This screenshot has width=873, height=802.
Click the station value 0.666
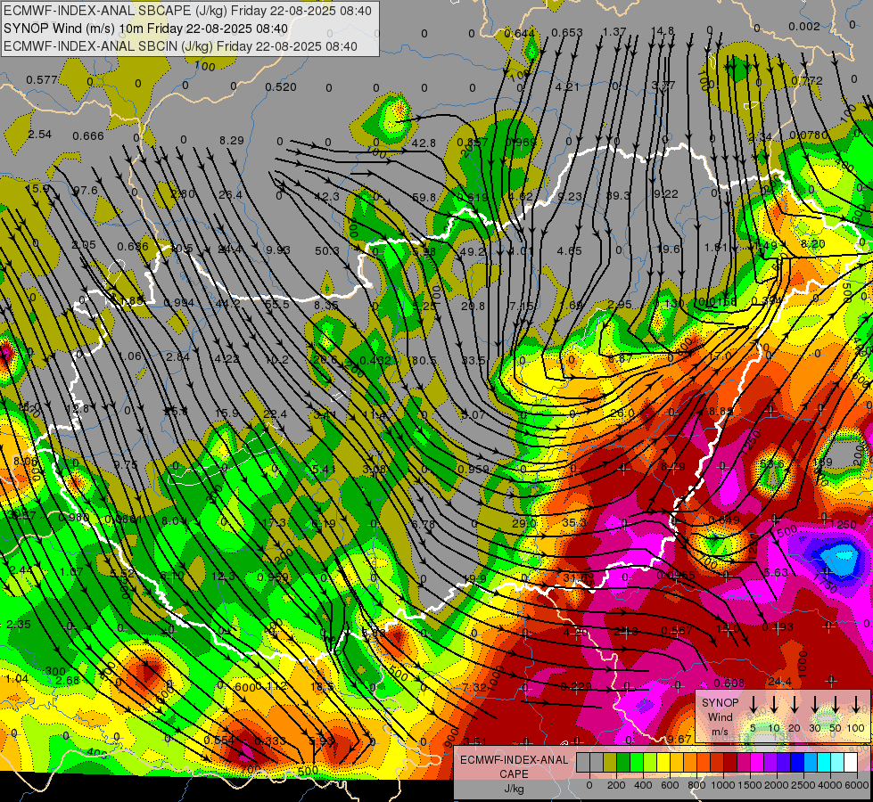[x=88, y=135]
